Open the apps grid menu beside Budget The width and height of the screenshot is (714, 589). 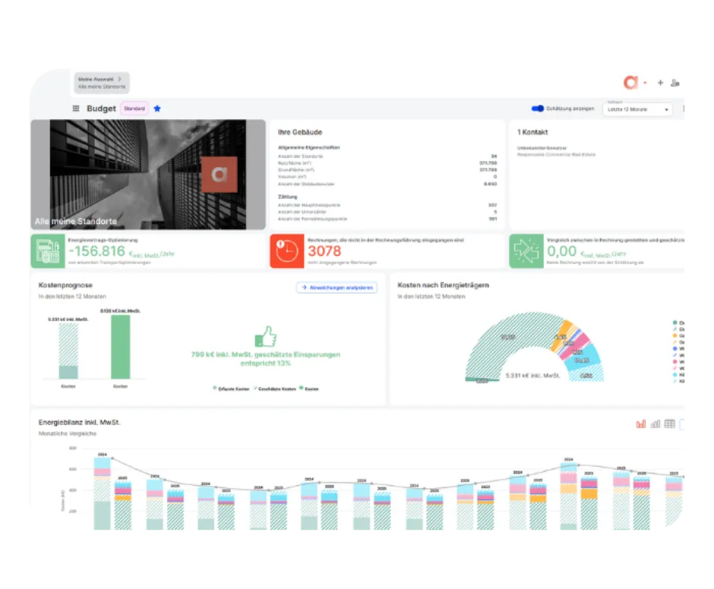(x=76, y=109)
